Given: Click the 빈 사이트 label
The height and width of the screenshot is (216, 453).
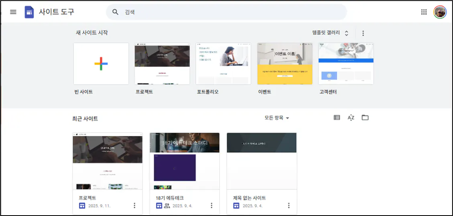Looking at the screenshot, I should point(84,92).
